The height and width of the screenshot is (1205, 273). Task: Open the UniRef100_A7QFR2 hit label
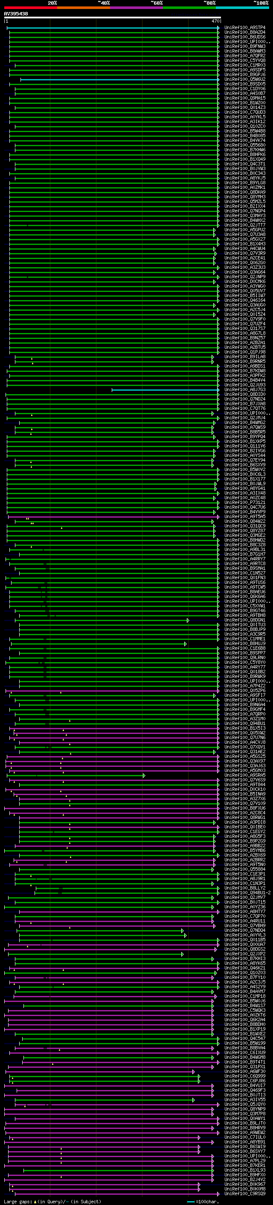click(245, 56)
